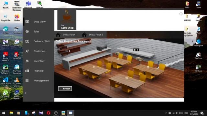
Task: Show Floor 2 layout
Action: [96, 35]
